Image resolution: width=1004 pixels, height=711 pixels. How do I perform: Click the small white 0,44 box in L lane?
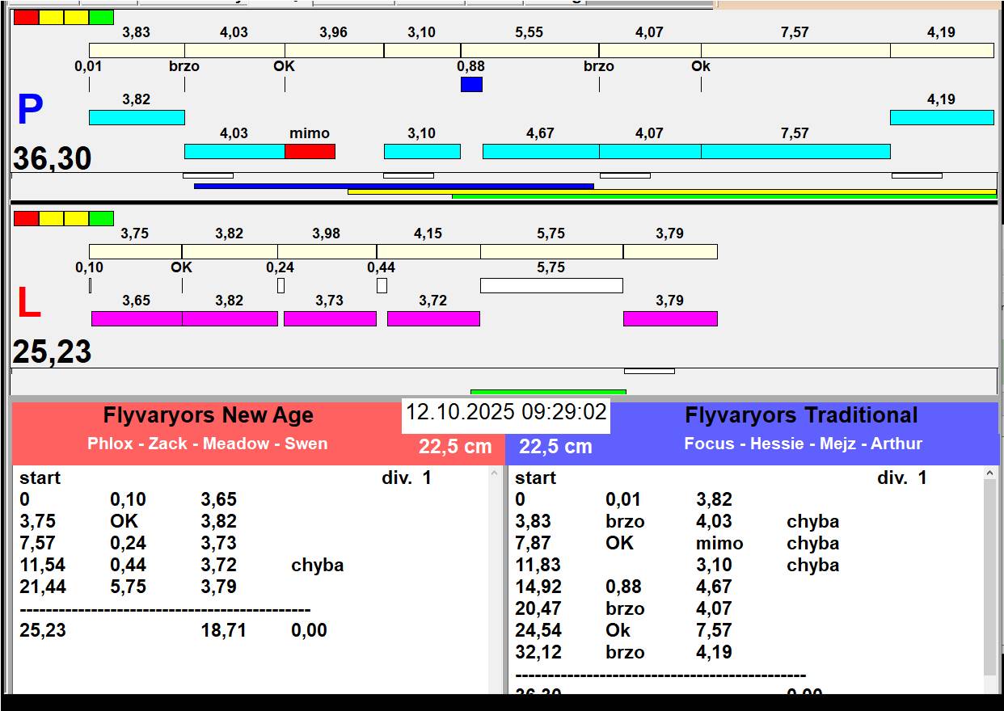click(382, 285)
